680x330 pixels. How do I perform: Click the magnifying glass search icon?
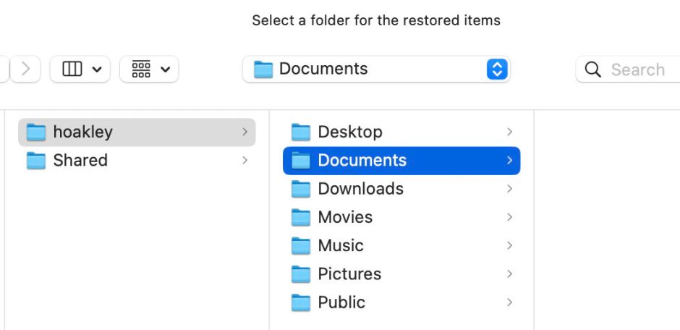(x=592, y=69)
